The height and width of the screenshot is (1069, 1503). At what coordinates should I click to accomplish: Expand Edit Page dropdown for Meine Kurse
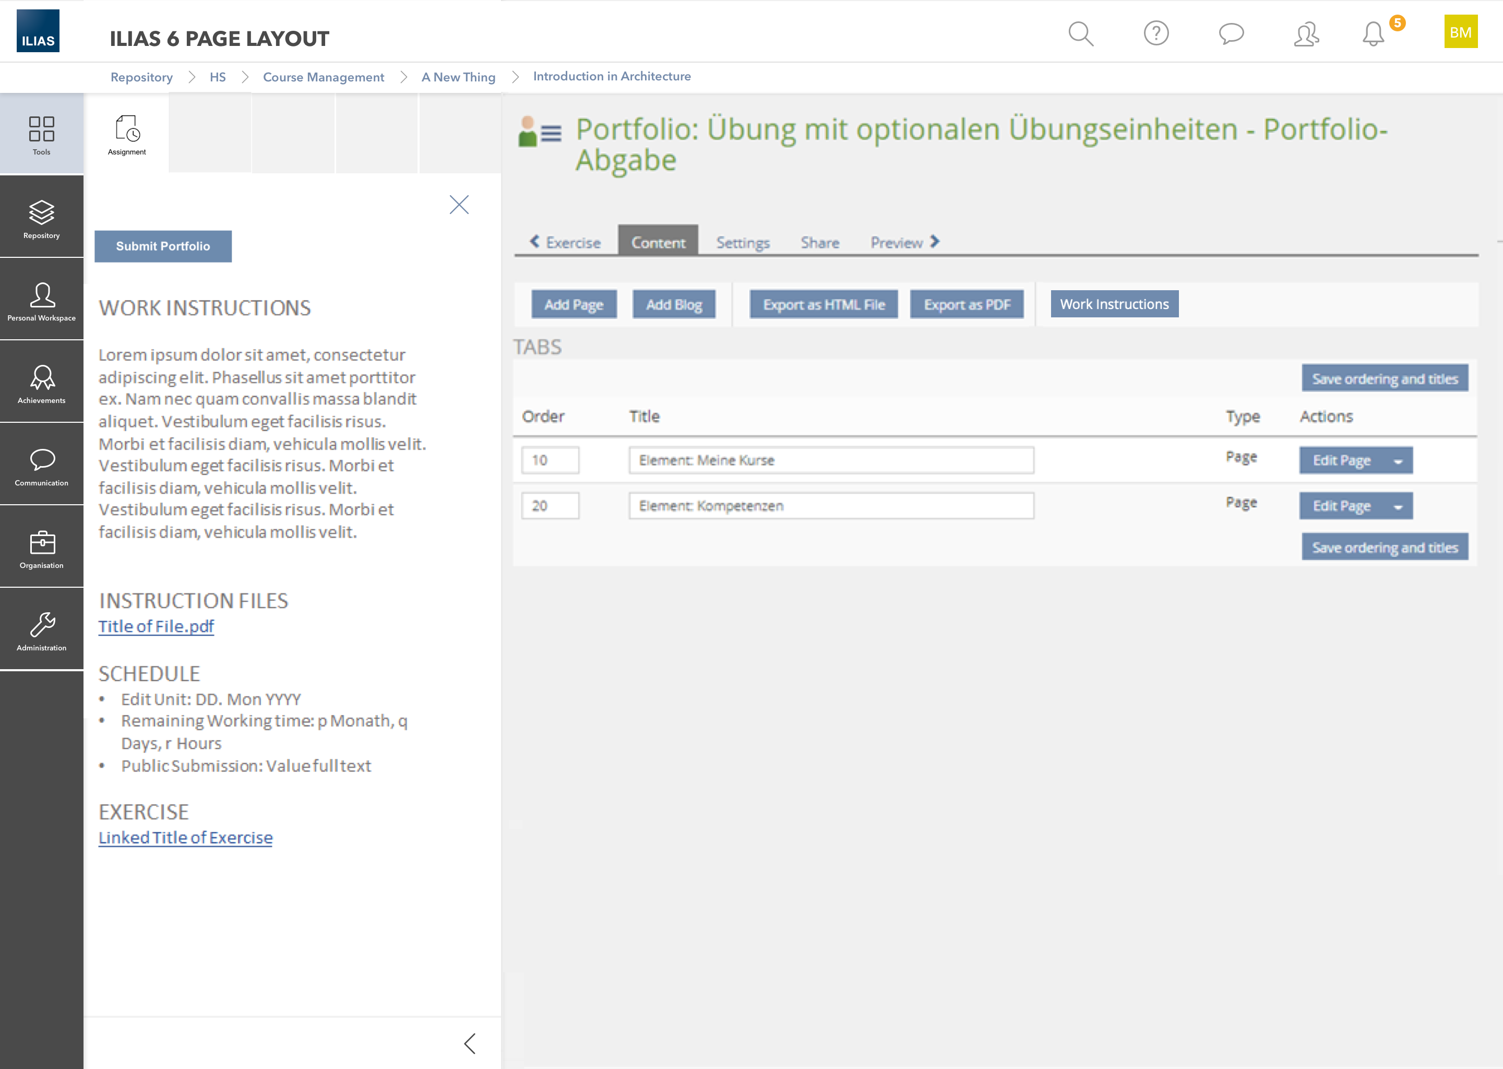click(x=1399, y=461)
